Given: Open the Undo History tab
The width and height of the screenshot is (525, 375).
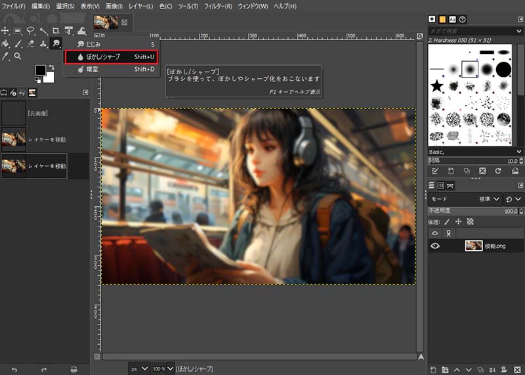Looking at the screenshot, I should [x=22, y=93].
